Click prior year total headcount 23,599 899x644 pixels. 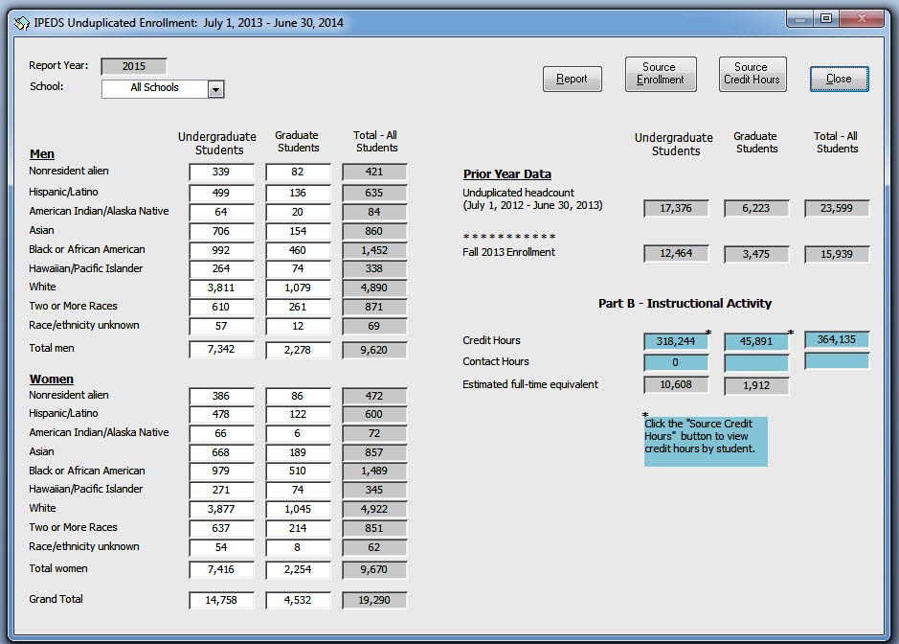[837, 208]
